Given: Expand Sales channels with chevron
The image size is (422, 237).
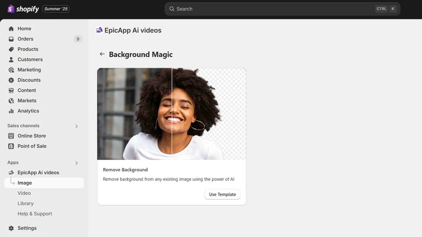Looking at the screenshot, I should coord(76,126).
